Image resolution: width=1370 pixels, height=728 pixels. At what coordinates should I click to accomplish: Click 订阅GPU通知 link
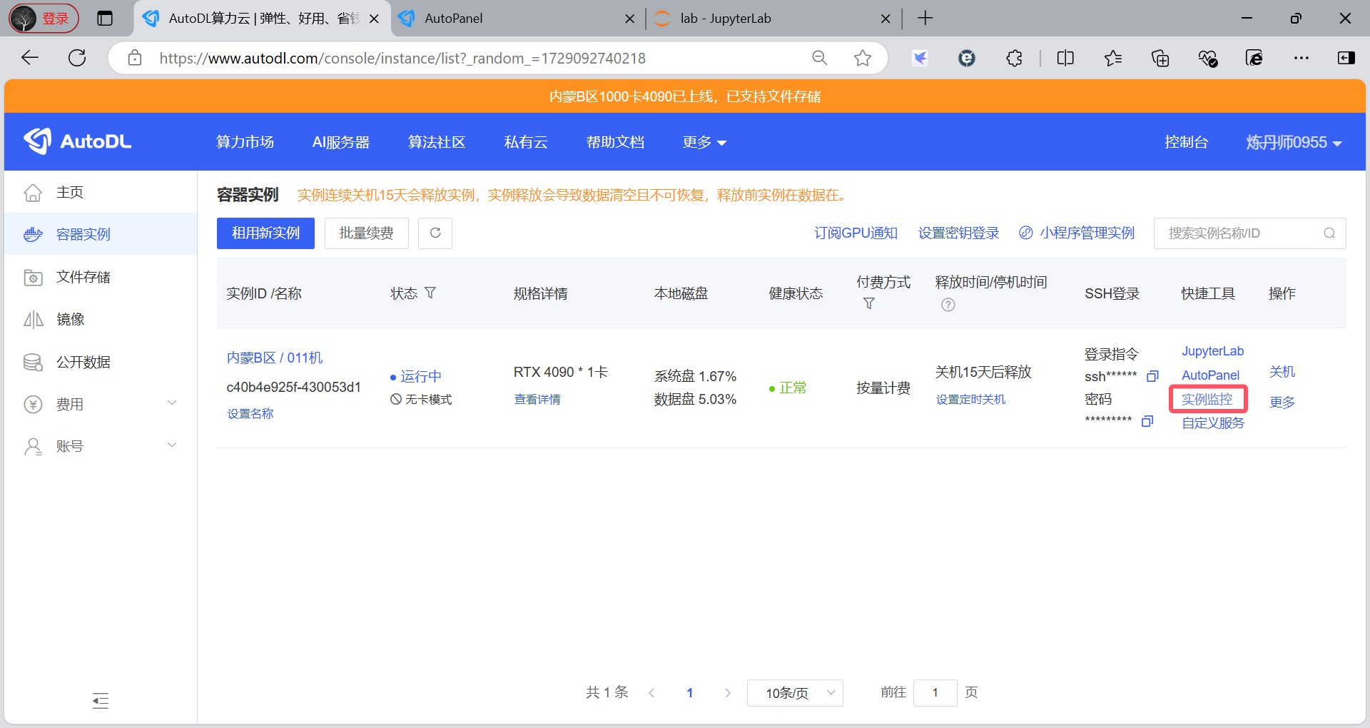[x=856, y=233]
